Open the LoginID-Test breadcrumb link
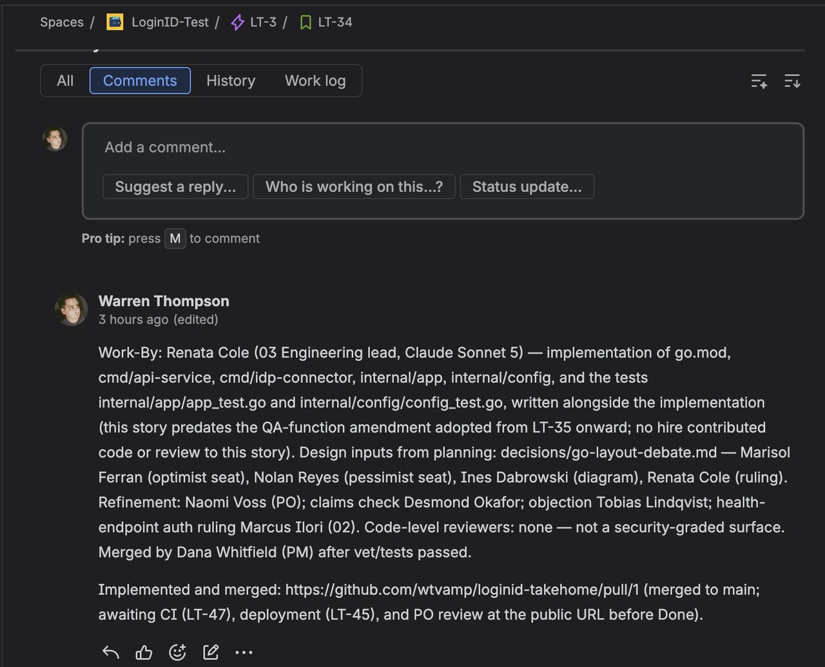This screenshot has width=825, height=667. pyautogui.click(x=170, y=23)
